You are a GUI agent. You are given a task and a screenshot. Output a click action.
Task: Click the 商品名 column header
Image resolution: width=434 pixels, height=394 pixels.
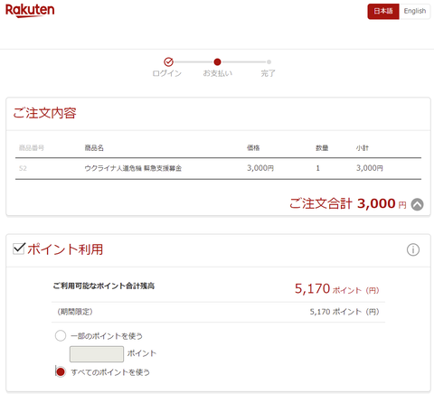(94, 148)
